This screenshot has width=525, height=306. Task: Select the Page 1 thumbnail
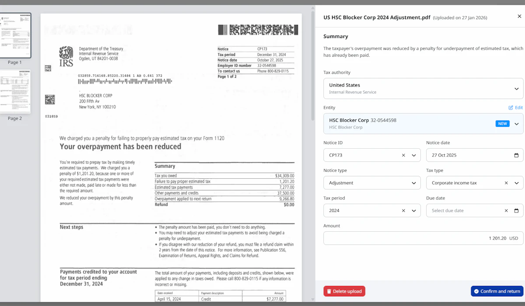[x=15, y=35]
